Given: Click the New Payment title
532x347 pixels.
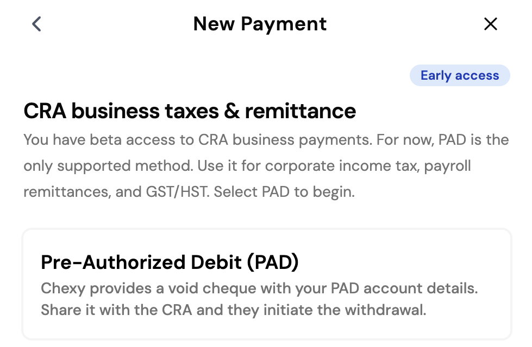Looking at the screenshot, I should (260, 24).
